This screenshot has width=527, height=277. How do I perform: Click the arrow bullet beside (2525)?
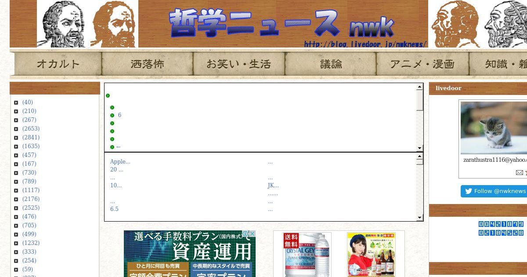pos(16,208)
